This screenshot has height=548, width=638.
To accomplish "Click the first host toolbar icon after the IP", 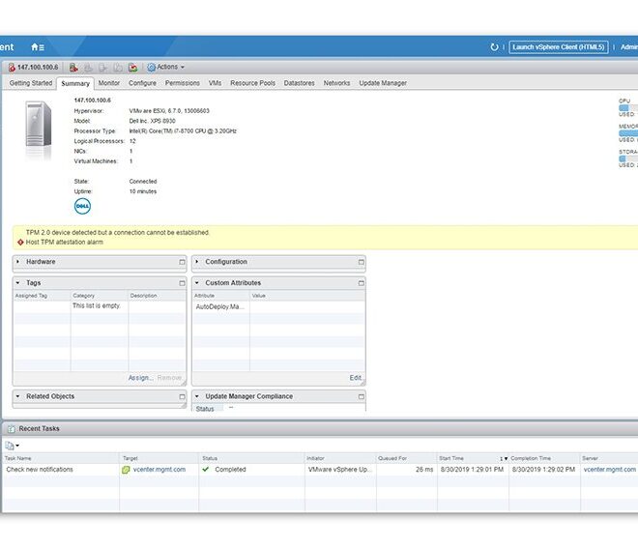I will [x=72, y=68].
